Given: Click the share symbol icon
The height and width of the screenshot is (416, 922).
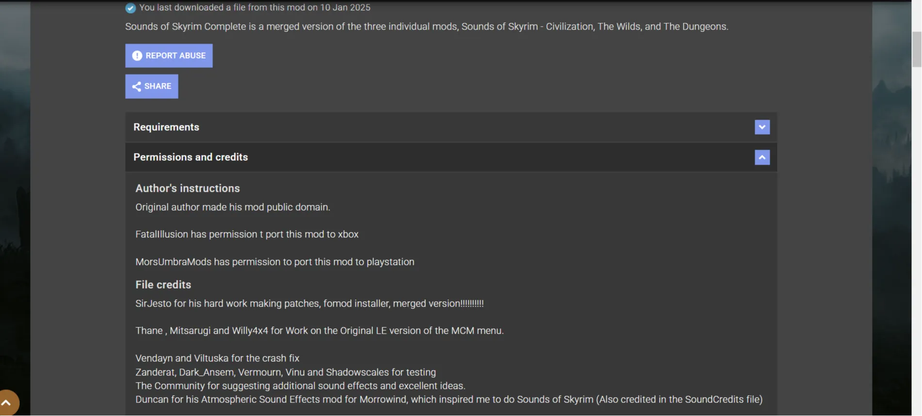Looking at the screenshot, I should click(x=137, y=86).
